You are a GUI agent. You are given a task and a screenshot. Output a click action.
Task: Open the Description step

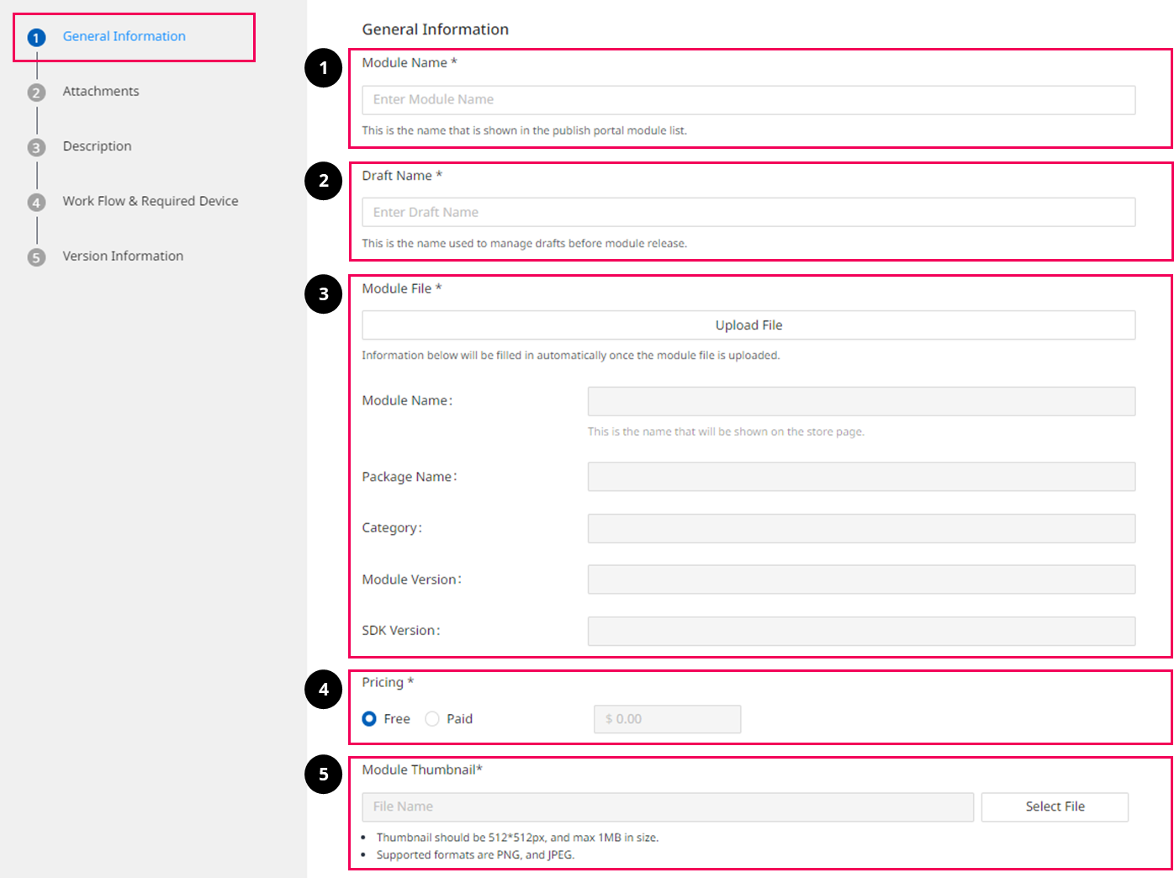click(x=97, y=145)
